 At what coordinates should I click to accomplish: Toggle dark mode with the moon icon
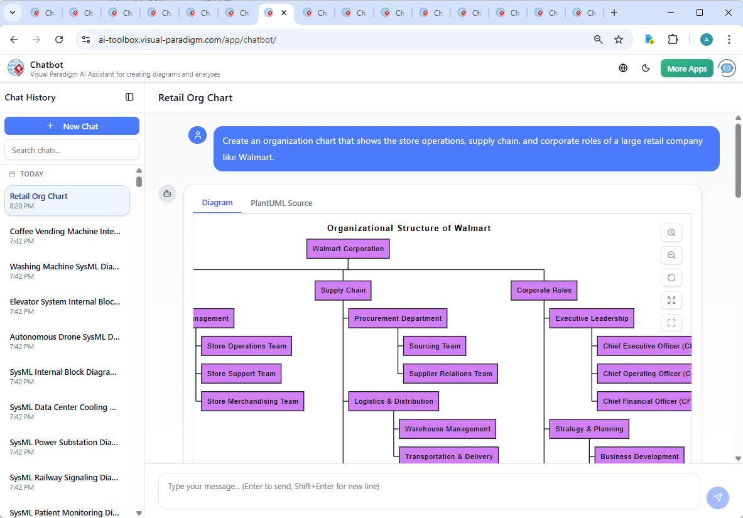(646, 68)
